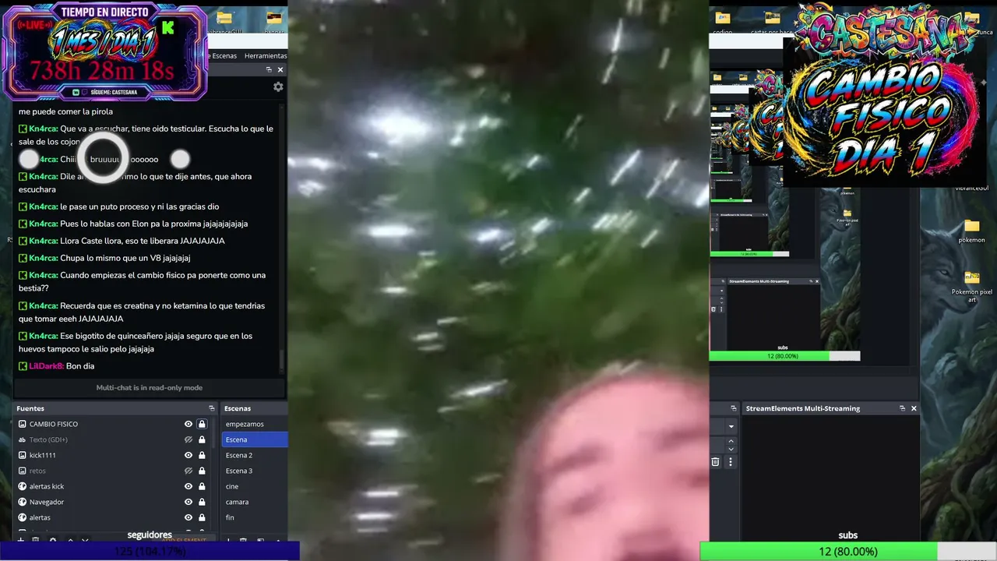
Task: Pop out the dock left of Multi-Streaming
Action: 733,408
